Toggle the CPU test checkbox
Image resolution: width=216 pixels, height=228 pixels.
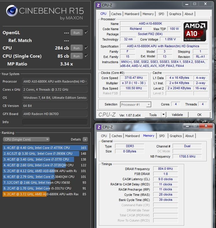pyautogui.click(x=86, y=48)
